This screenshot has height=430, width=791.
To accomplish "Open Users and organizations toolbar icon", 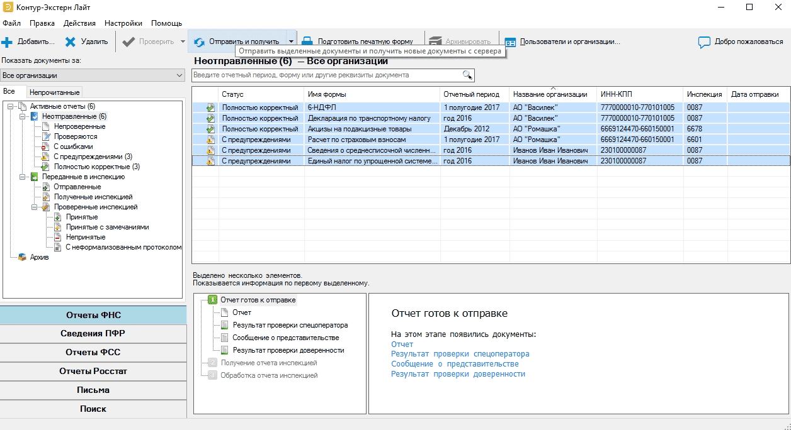I will pyautogui.click(x=510, y=42).
